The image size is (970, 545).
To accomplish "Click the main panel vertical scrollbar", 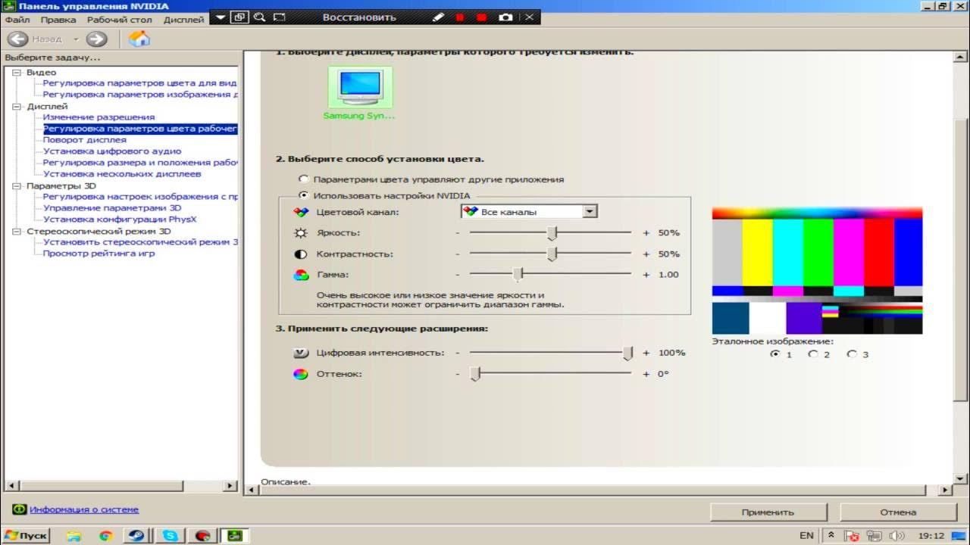I will click(x=961, y=261).
